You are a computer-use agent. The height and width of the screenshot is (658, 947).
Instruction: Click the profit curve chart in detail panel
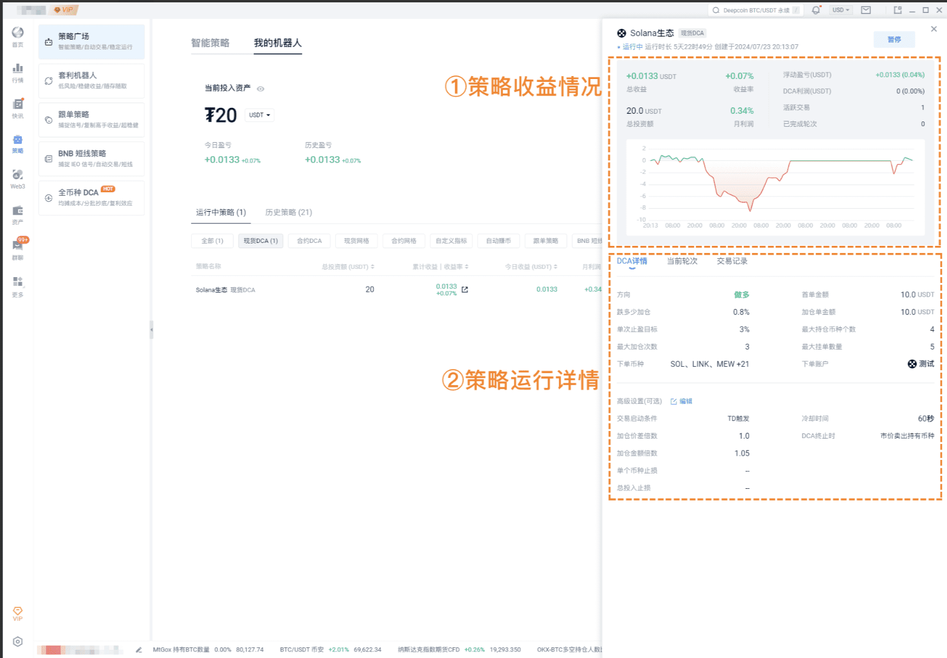pos(775,187)
